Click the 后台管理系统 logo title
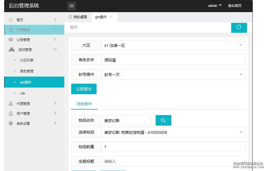 (24, 6)
